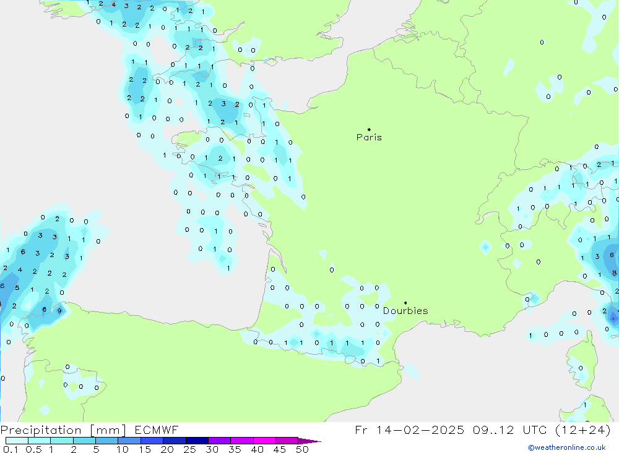
Task: Click the Precipitation [mm] title text
Action: click(x=63, y=430)
